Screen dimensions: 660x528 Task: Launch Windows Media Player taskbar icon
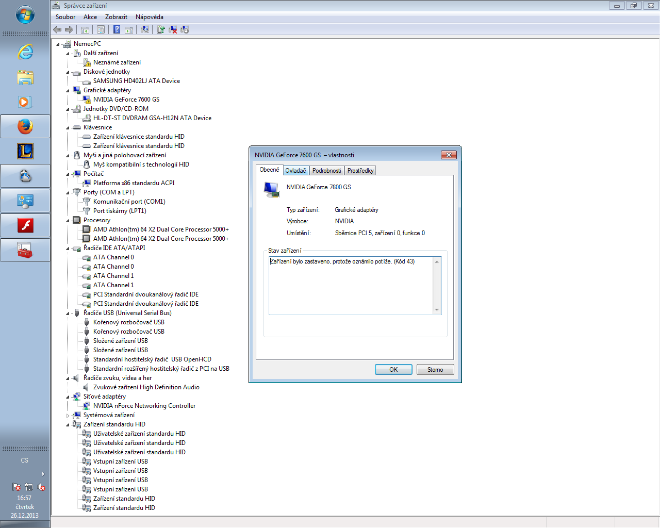[25, 102]
